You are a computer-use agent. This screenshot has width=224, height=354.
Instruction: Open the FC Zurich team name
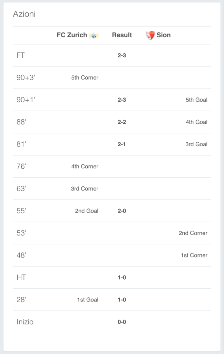[72, 35]
